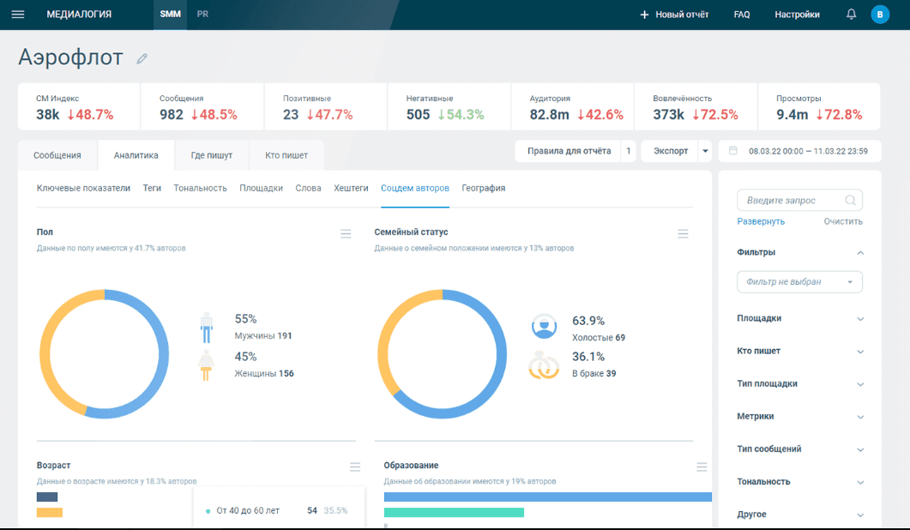Click the wedding rings icon for В браке
Image resolution: width=910 pixels, height=530 pixels.
coord(544,364)
